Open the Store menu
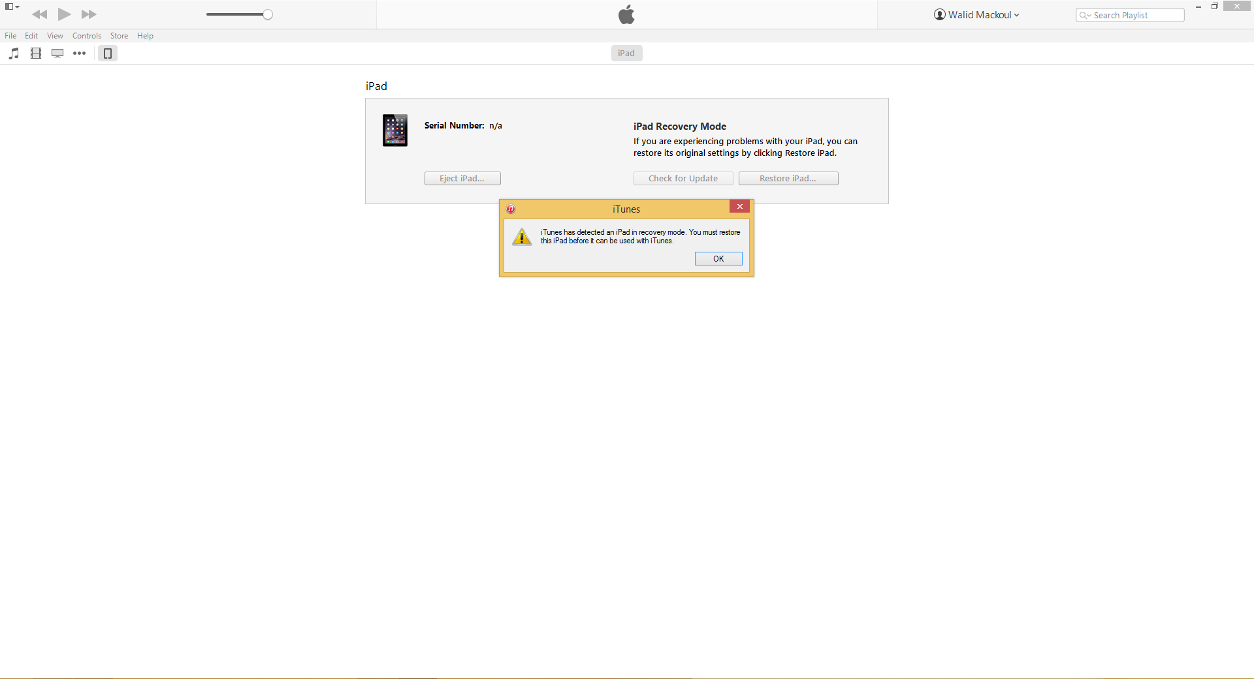 tap(119, 36)
